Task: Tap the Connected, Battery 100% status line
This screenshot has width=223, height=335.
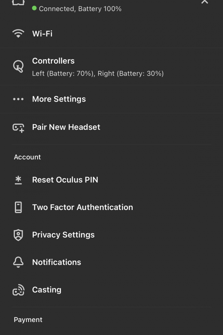Action: click(77, 9)
